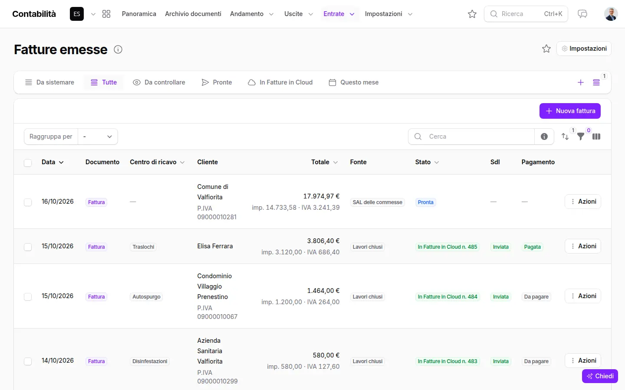The height and width of the screenshot is (390, 625).
Task: Open the user profile avatar
Action: tap(611, 14)
